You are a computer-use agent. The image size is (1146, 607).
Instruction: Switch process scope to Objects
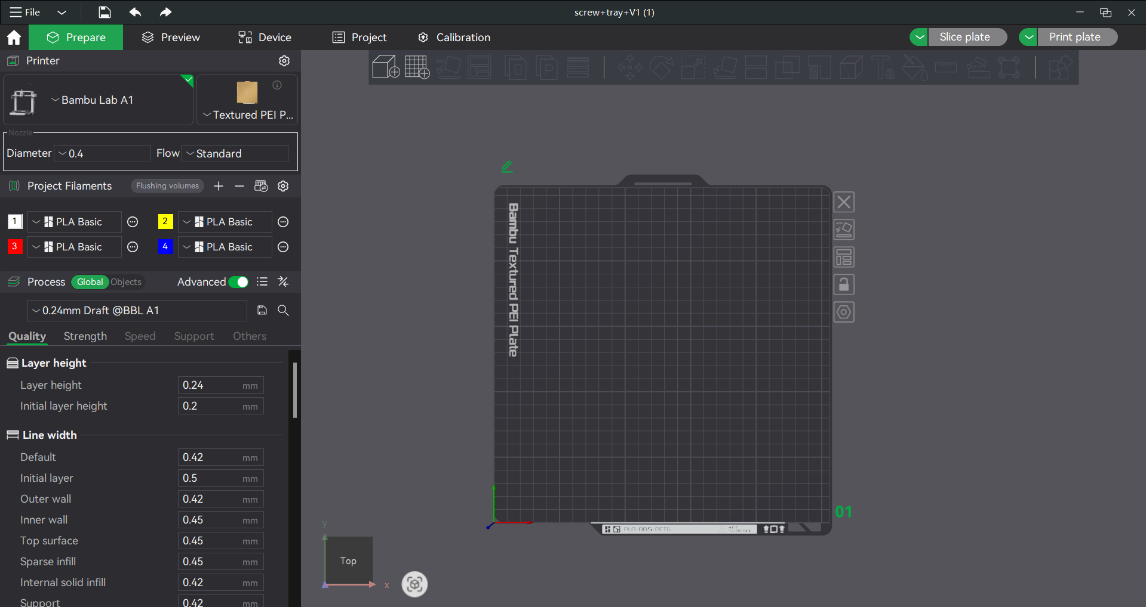click(126, 282)
